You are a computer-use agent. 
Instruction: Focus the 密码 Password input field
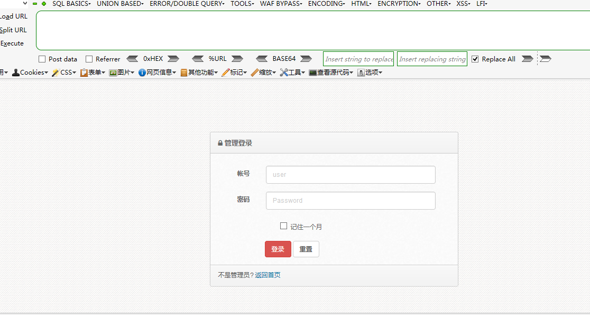click(351, 201)
